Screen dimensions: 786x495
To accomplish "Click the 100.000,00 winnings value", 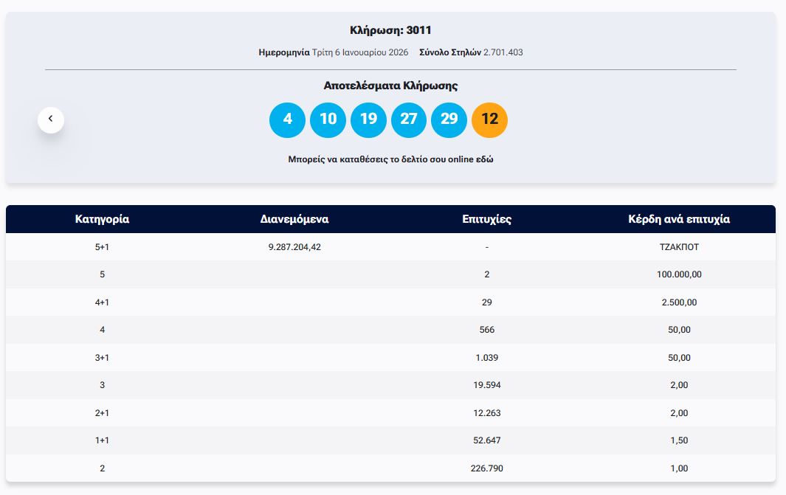I will (x=679, y=274).
